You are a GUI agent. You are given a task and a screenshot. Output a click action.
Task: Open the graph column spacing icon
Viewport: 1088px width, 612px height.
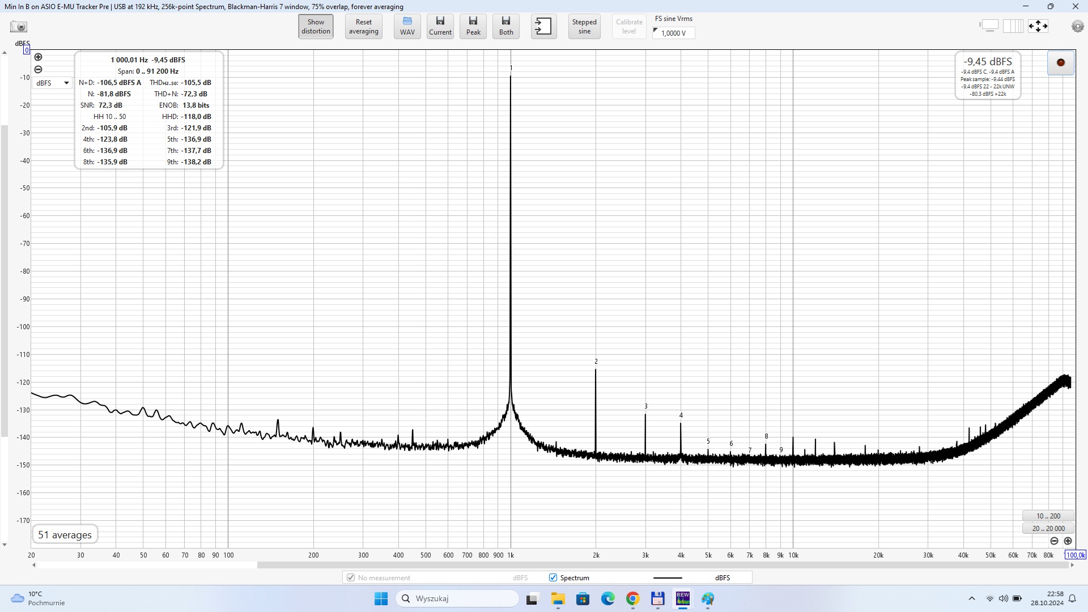[x=1013, y=26]
